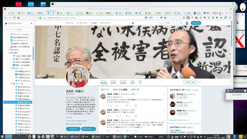
Task: Go back with Firefox back arrow
Action: coord(6,18)
